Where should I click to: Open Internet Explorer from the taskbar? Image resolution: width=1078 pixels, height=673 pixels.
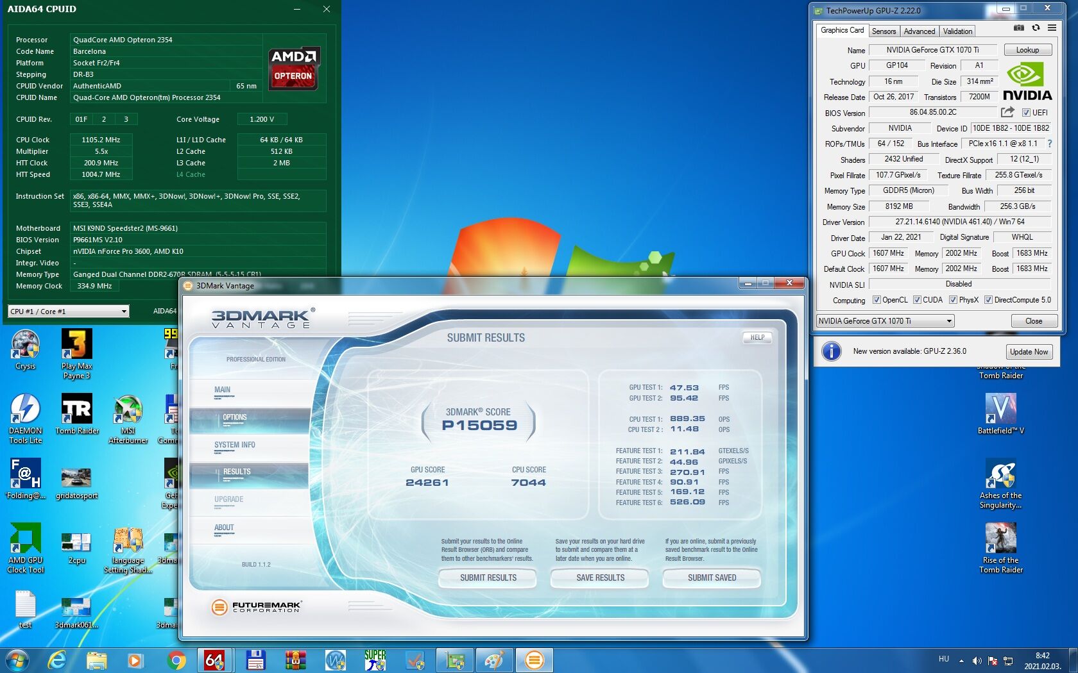58,660
